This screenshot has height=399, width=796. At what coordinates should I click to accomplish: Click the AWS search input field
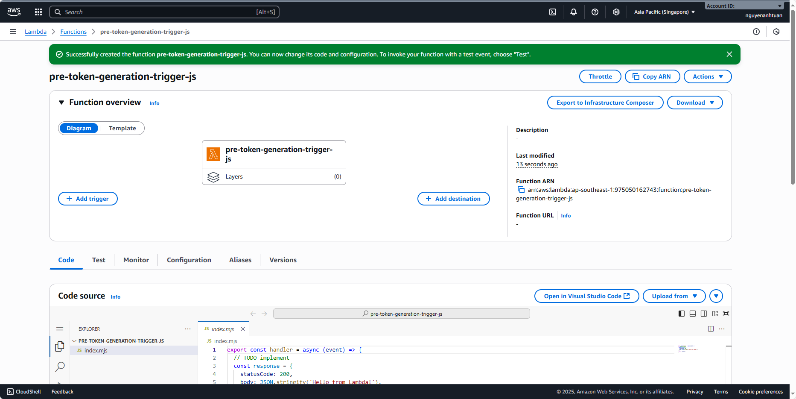pos(158,12)
